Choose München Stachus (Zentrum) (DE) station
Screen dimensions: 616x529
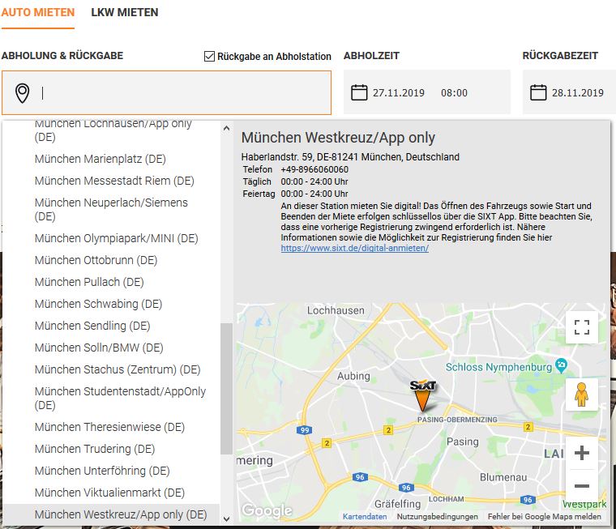(111, 369)
